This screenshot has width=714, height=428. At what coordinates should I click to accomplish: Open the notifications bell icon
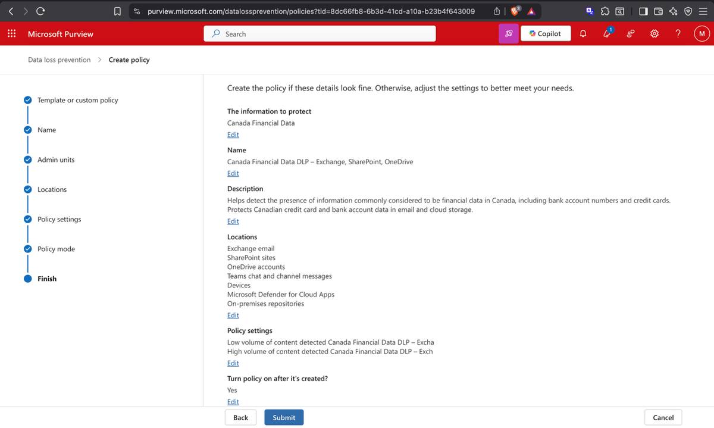(583, 34)
